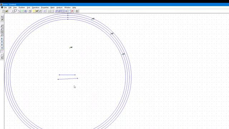Pan view up with the up arrow

coord(2,39)
